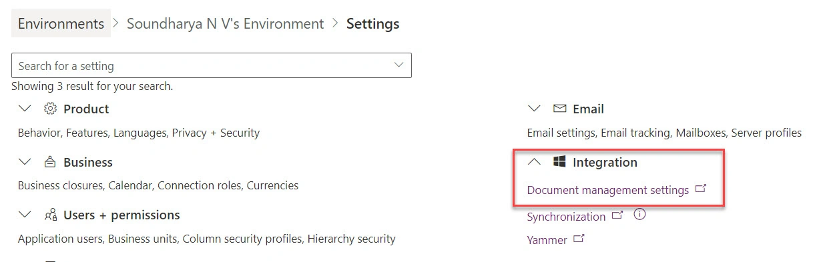Click external-link icon beside Synchronization
The width and height of the screenshot is (813, 262).
click(x=617, y=215)
